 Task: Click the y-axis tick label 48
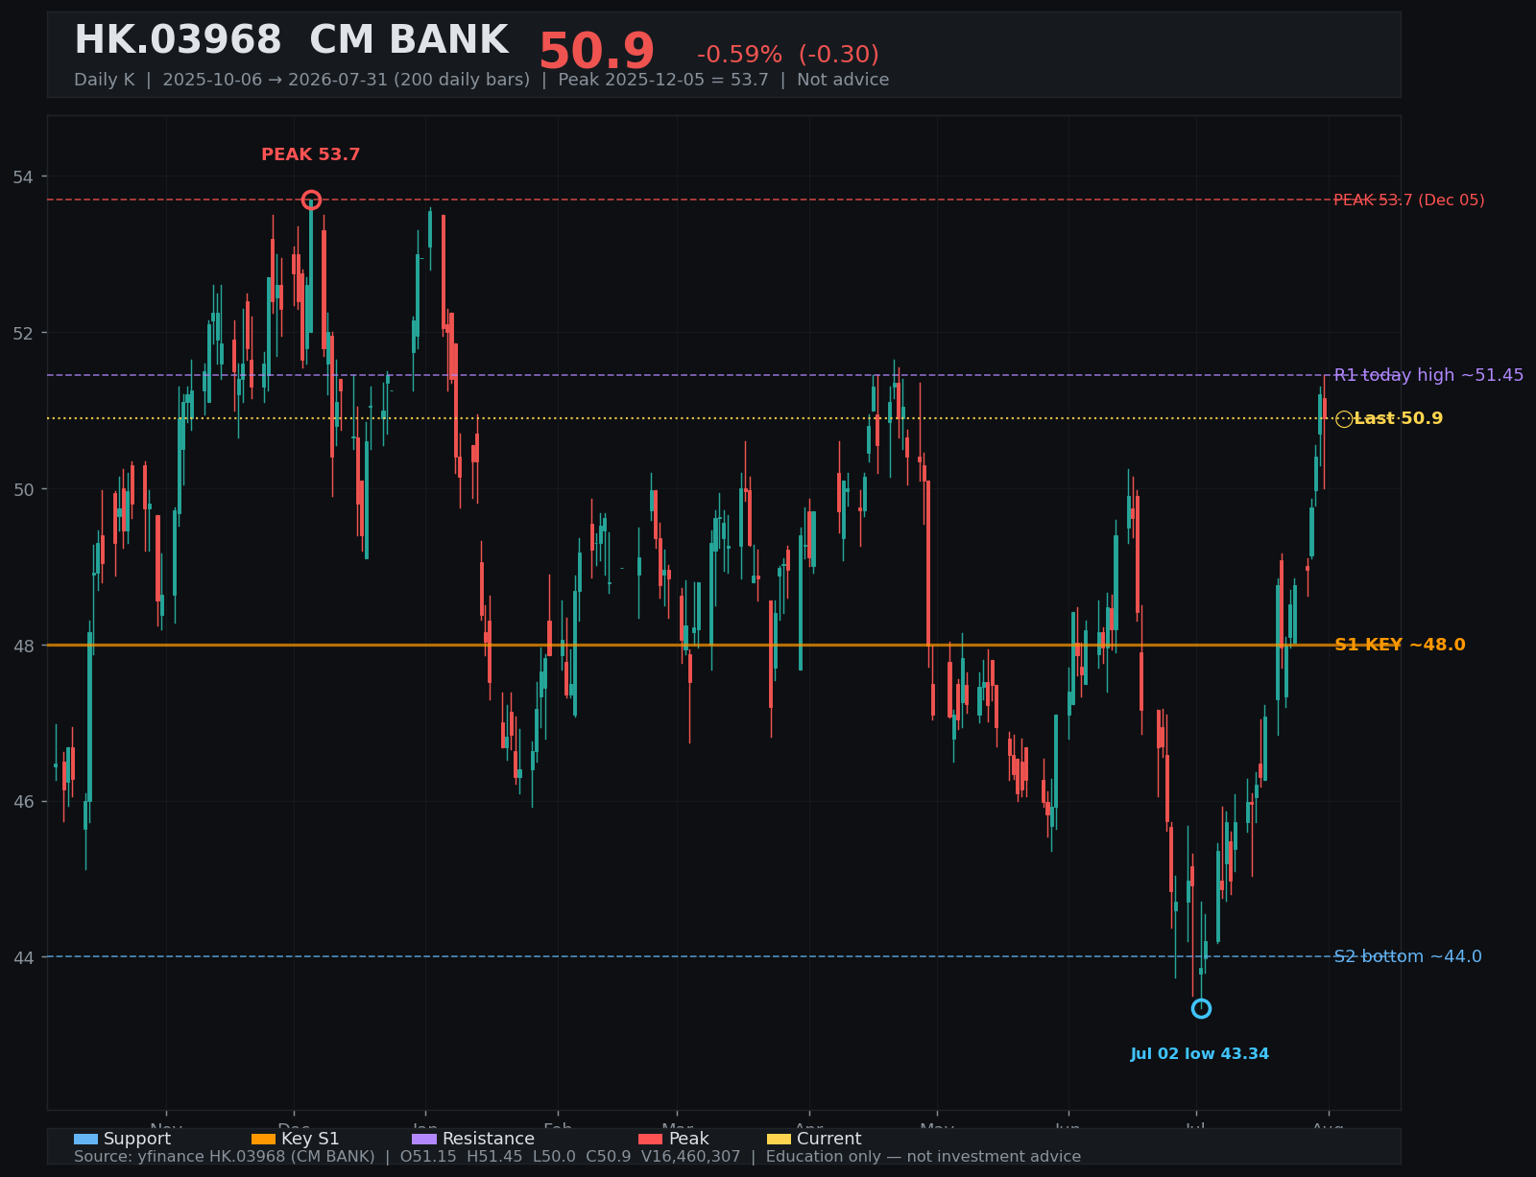click(x=23, y=646)
